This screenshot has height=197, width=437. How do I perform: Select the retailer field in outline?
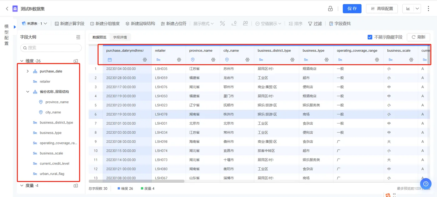coord(45,82)
